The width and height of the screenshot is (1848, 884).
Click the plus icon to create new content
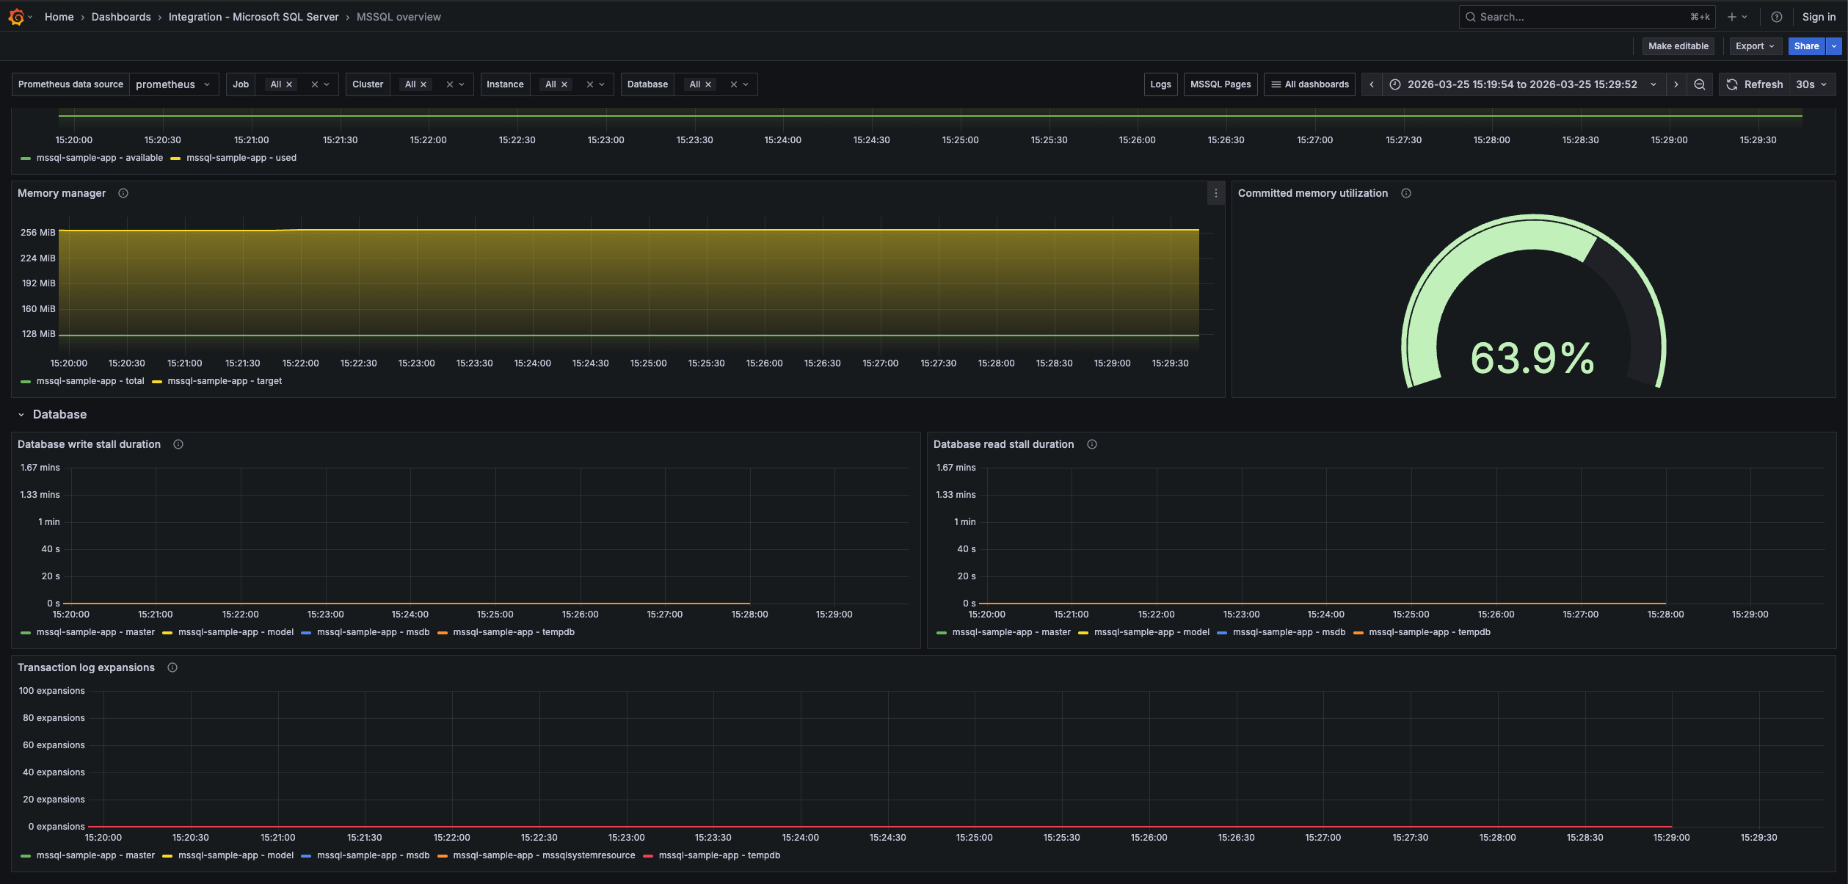[1732, 16]
